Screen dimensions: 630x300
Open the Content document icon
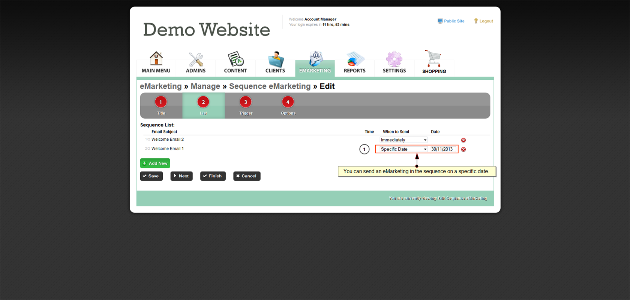235,59
